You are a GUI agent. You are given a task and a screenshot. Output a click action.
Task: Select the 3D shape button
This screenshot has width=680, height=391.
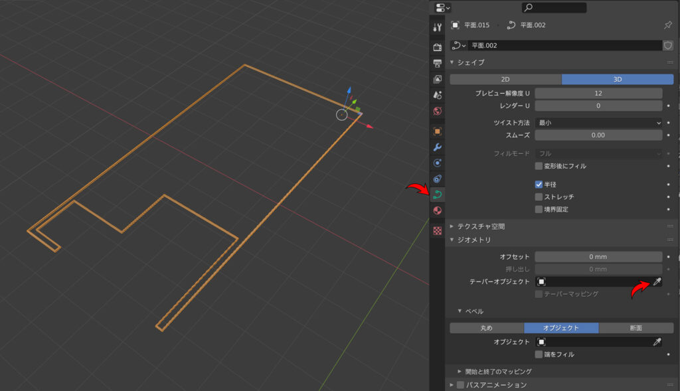[x=618, y=79]
